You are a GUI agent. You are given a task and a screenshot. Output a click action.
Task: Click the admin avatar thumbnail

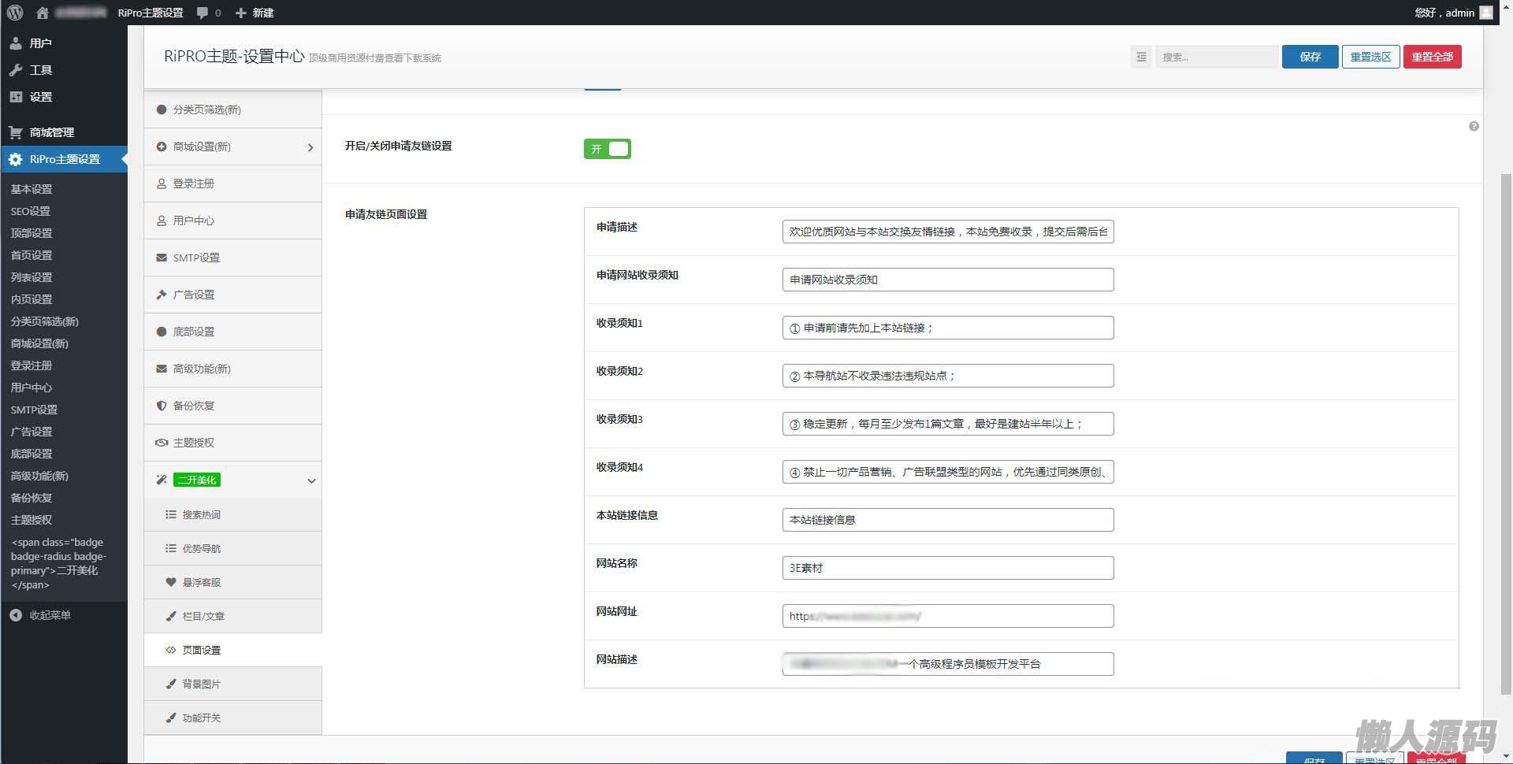click(1486, 13)
